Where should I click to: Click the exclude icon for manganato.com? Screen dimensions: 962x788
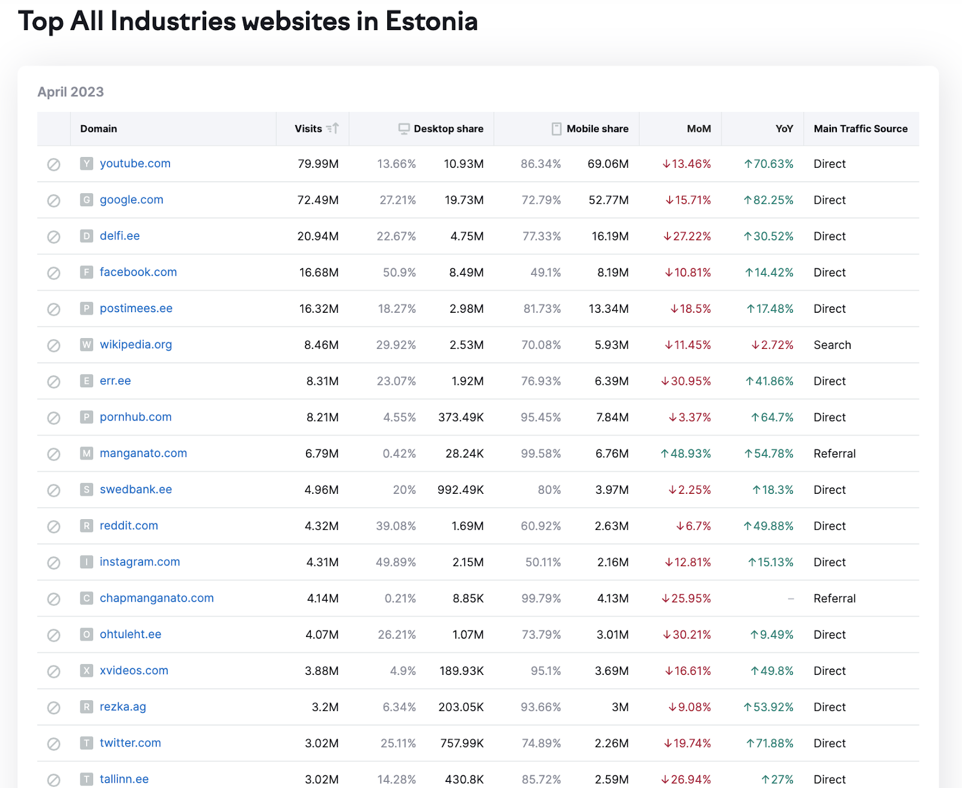coord(54,454)
